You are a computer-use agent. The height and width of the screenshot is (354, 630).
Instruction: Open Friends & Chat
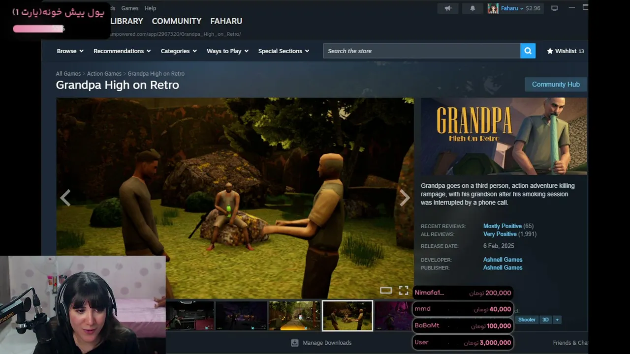click(x=570, y=343)
